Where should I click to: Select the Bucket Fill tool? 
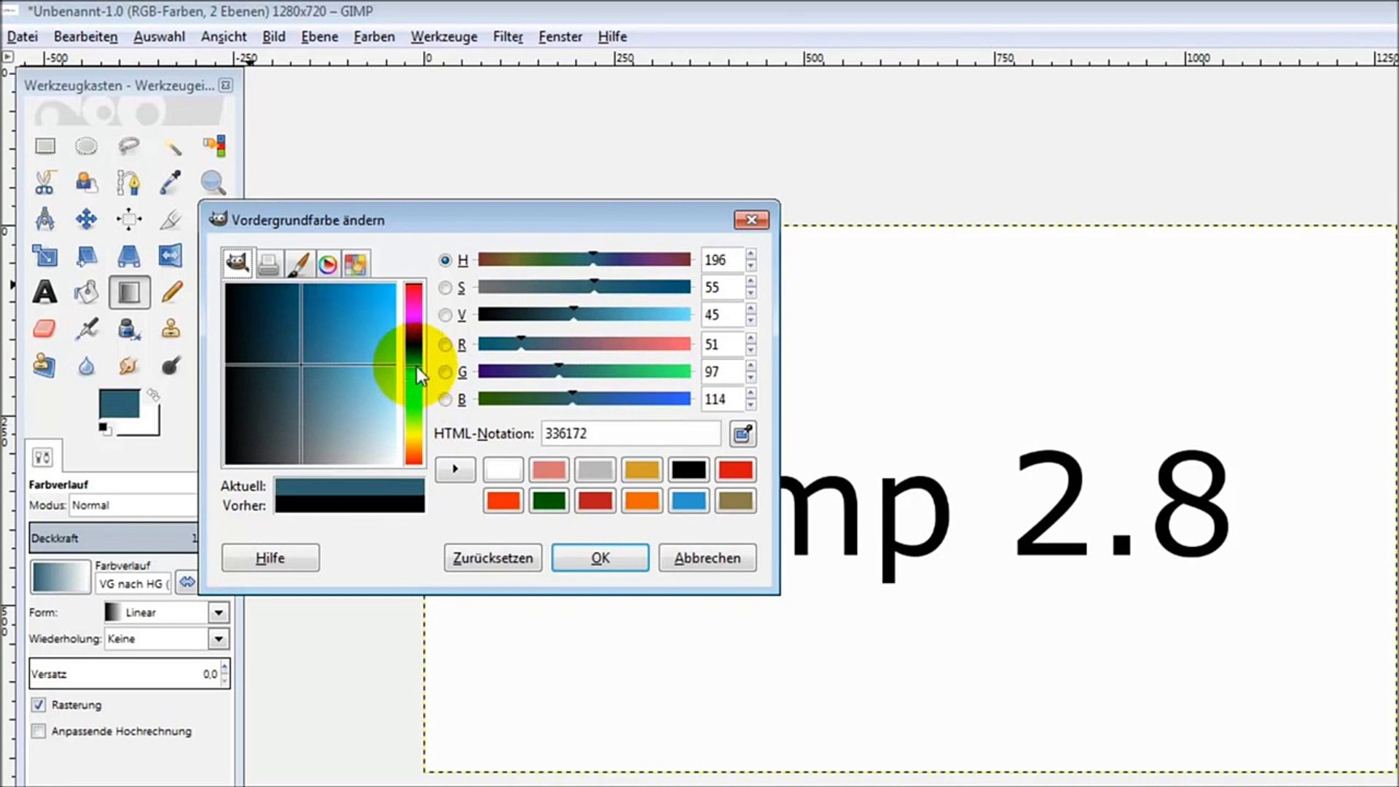pyautogui.click(x=86, y=292)
